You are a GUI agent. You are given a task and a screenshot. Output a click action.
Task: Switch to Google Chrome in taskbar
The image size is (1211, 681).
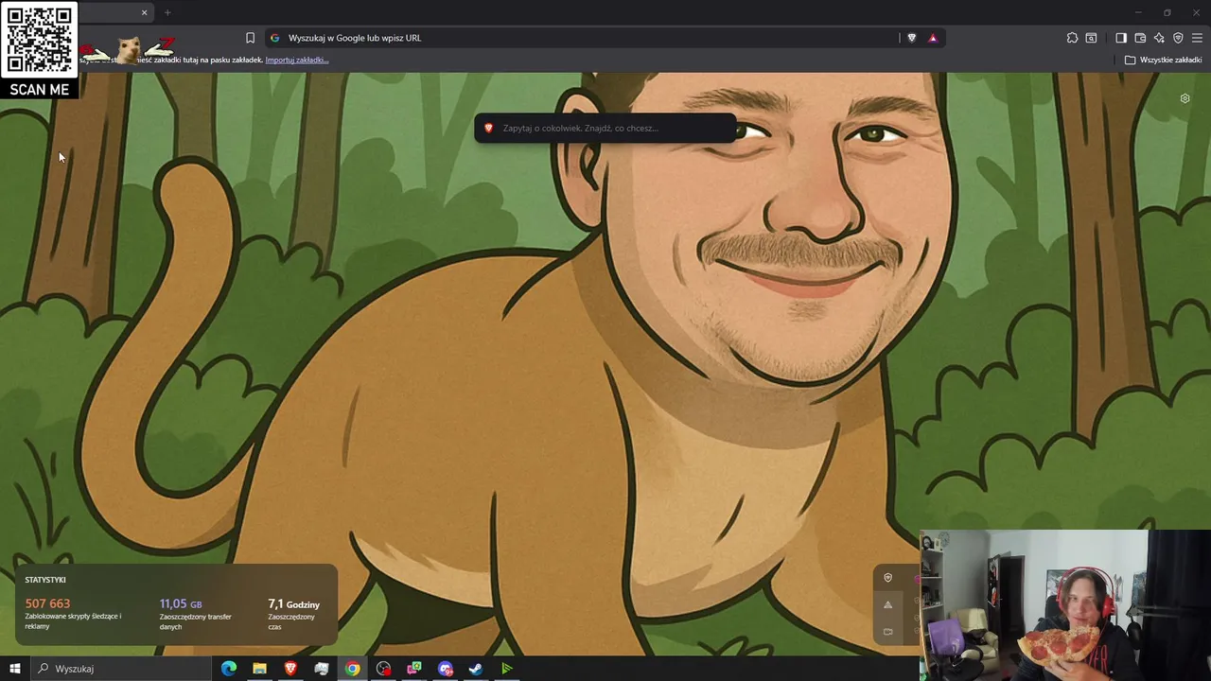[x=352, y=669]
